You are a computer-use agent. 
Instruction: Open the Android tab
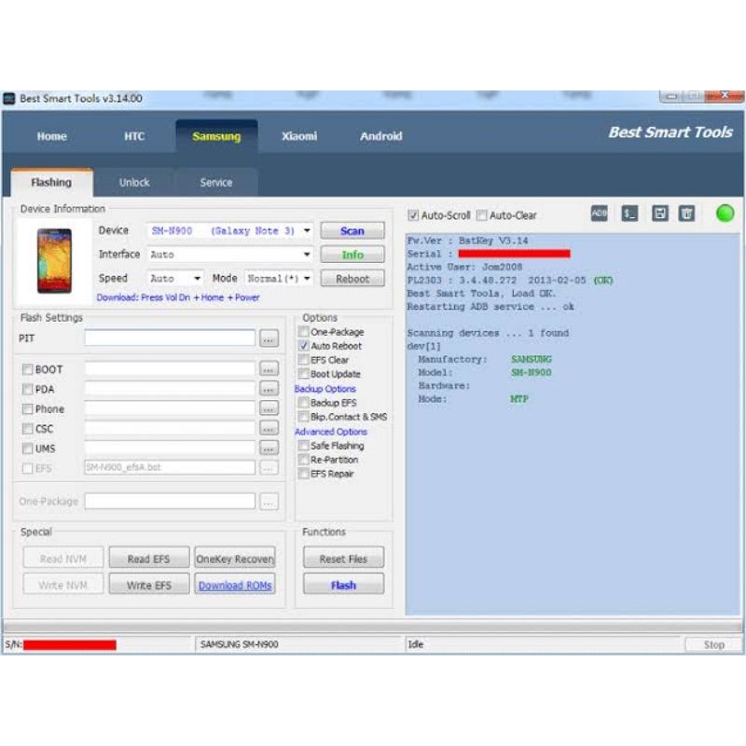[x=381, y=136]
